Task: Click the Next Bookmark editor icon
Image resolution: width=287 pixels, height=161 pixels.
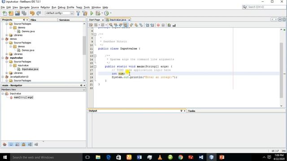Action: coord(136,25)
